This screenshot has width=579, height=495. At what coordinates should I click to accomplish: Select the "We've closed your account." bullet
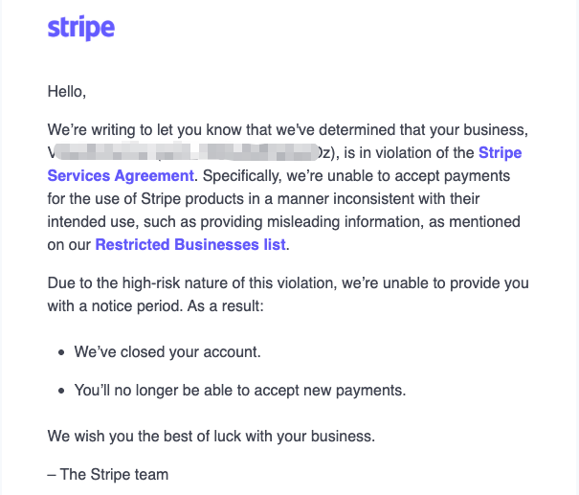click(x=167, y=352)
